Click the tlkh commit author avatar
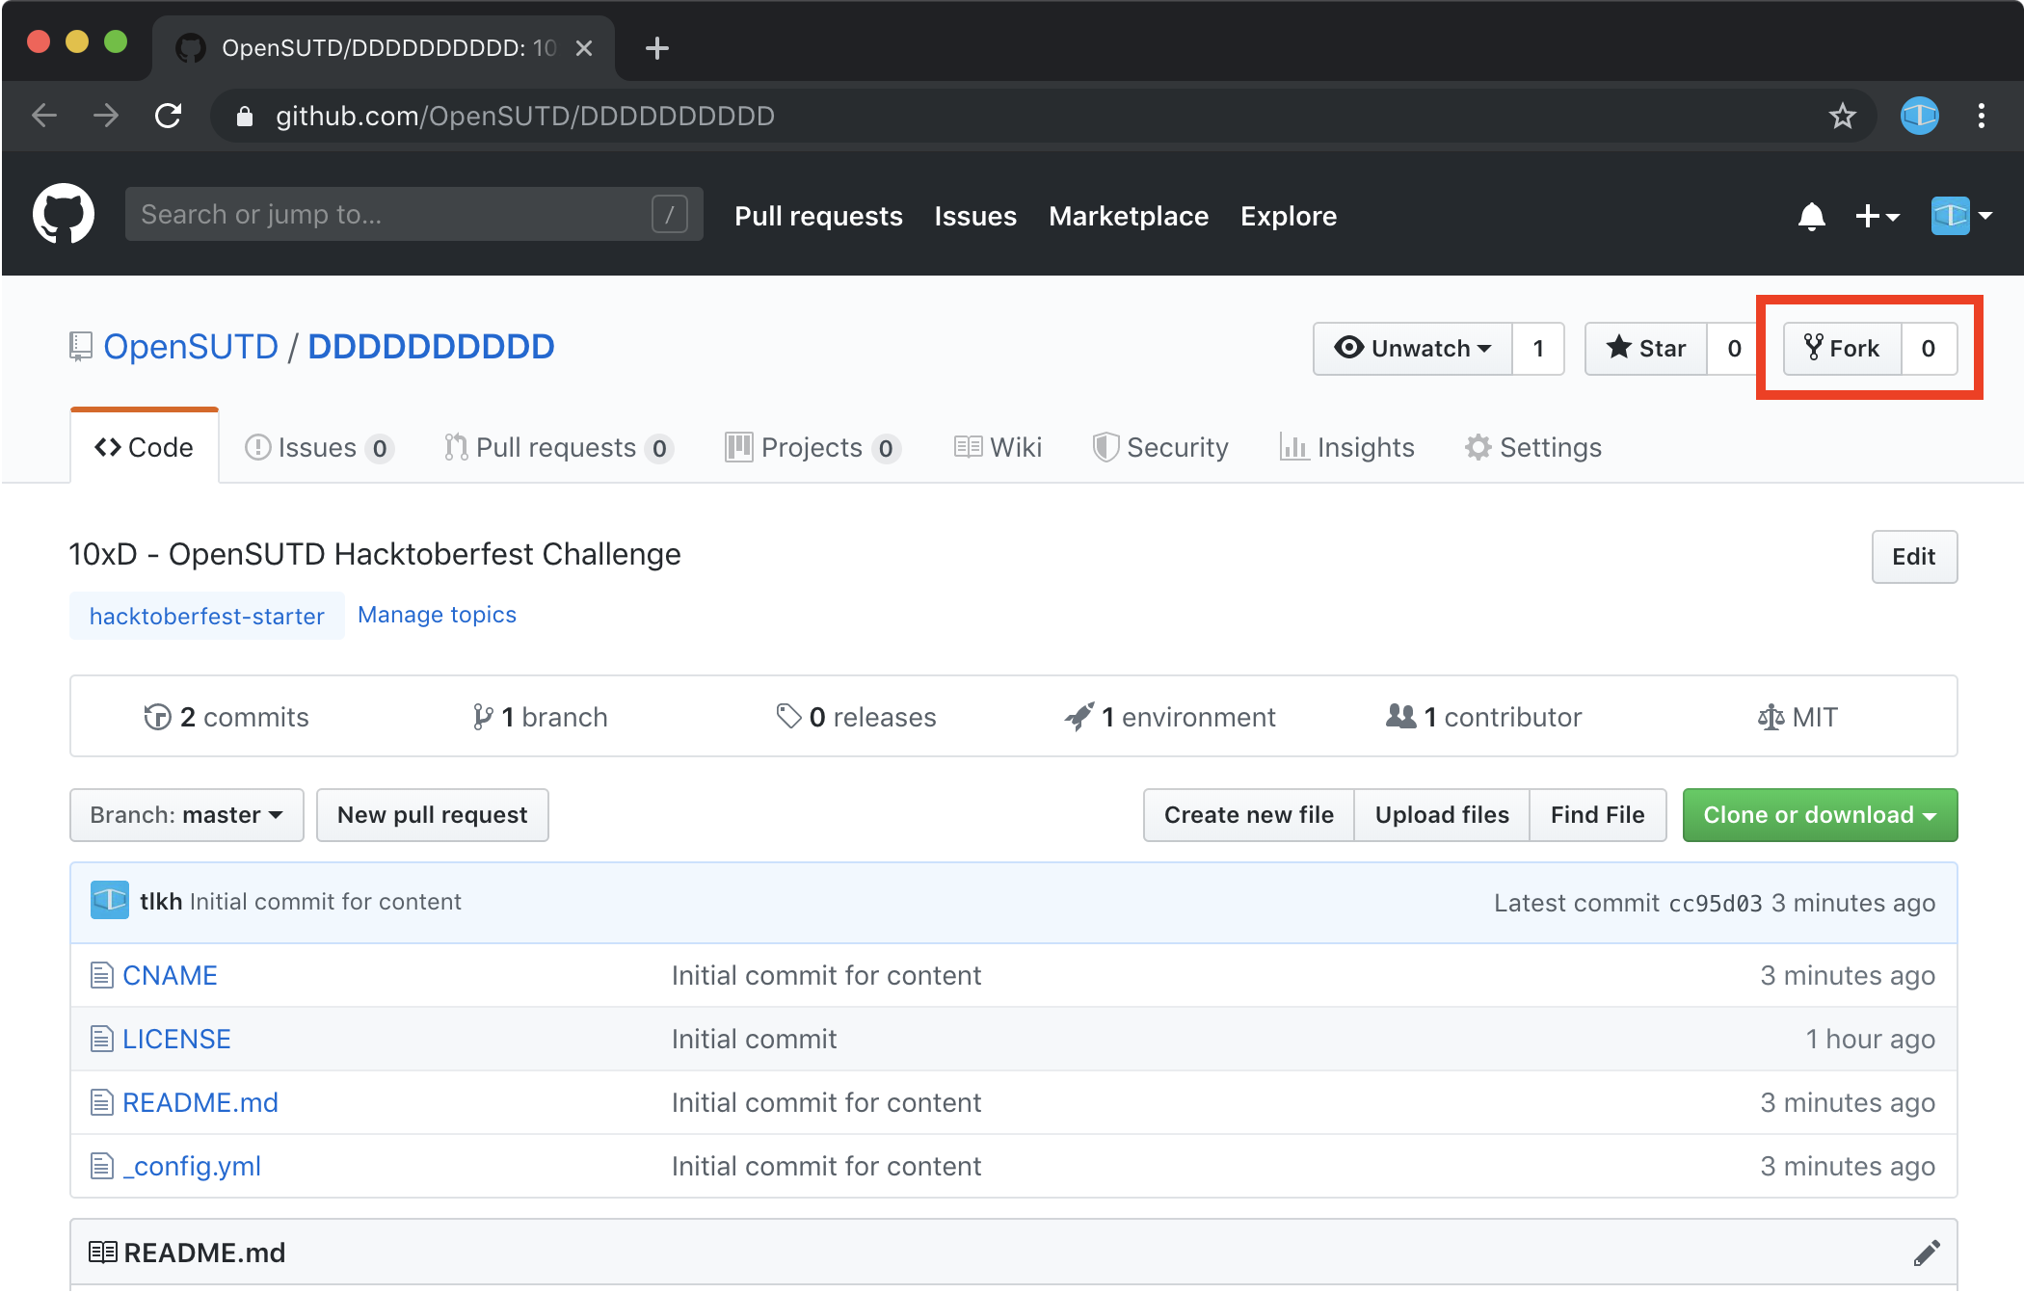2024x1293 pixels. coord(110,901)
